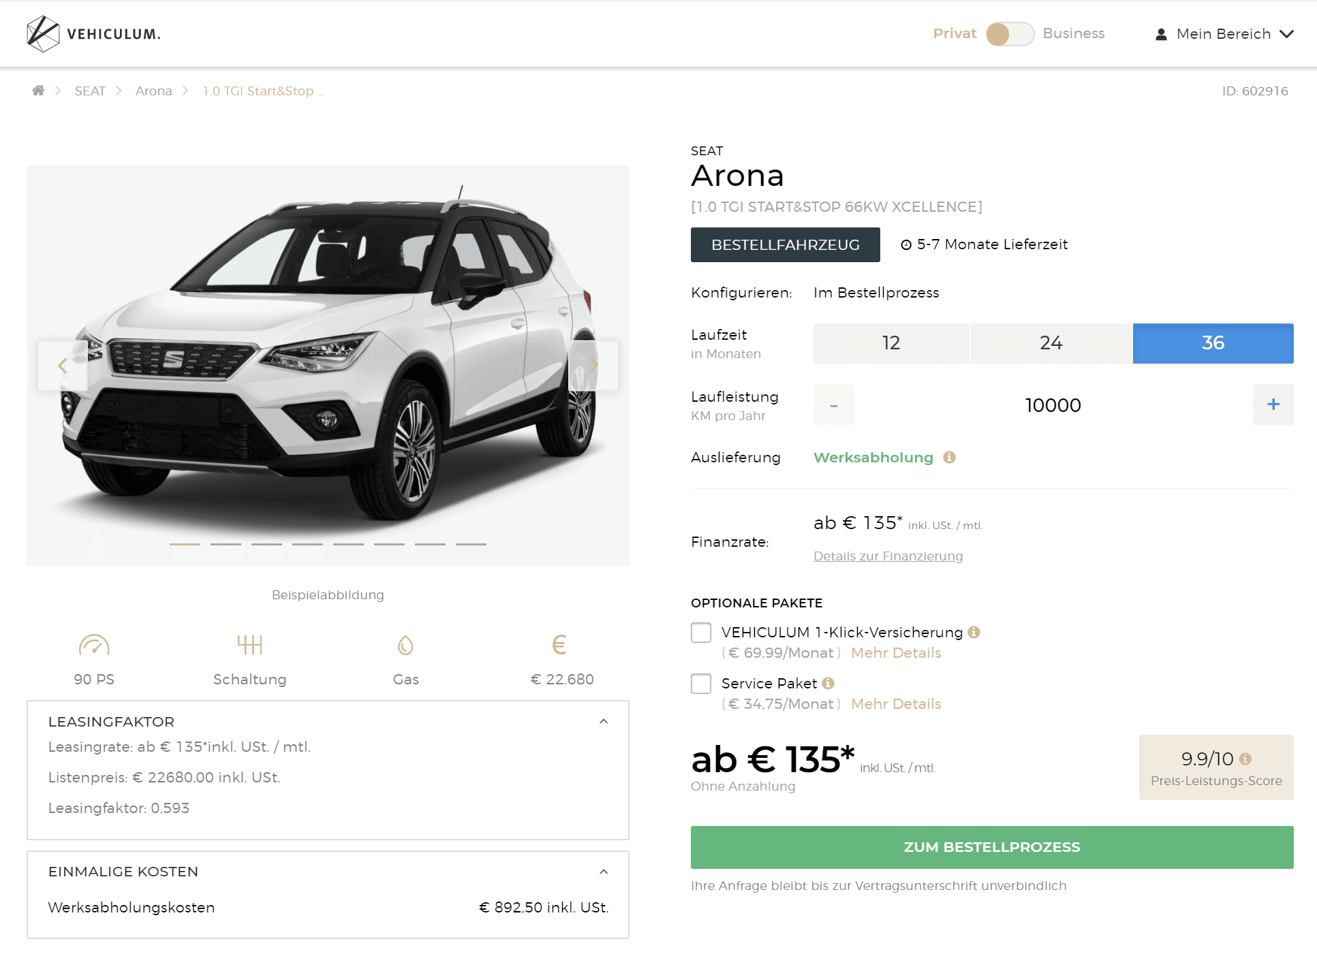Select 24 months Laufzeit

tap(1051, 343)
